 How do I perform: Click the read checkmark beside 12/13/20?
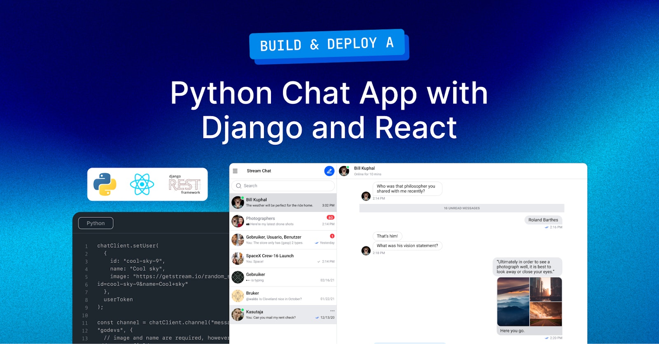(x=317, y=318)
